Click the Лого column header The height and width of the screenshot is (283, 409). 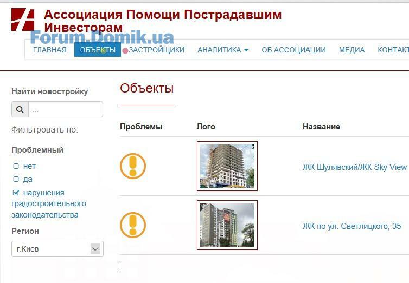point(206,127)
